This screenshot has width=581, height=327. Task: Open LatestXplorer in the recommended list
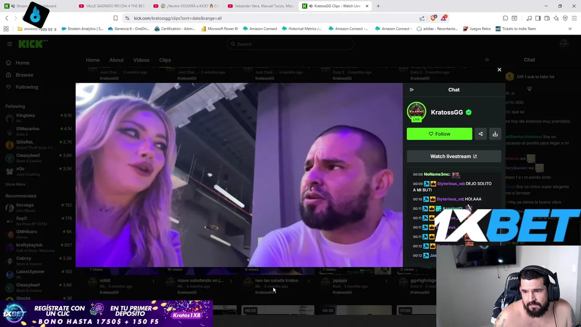pyautogui.click(x=39, y=274)
